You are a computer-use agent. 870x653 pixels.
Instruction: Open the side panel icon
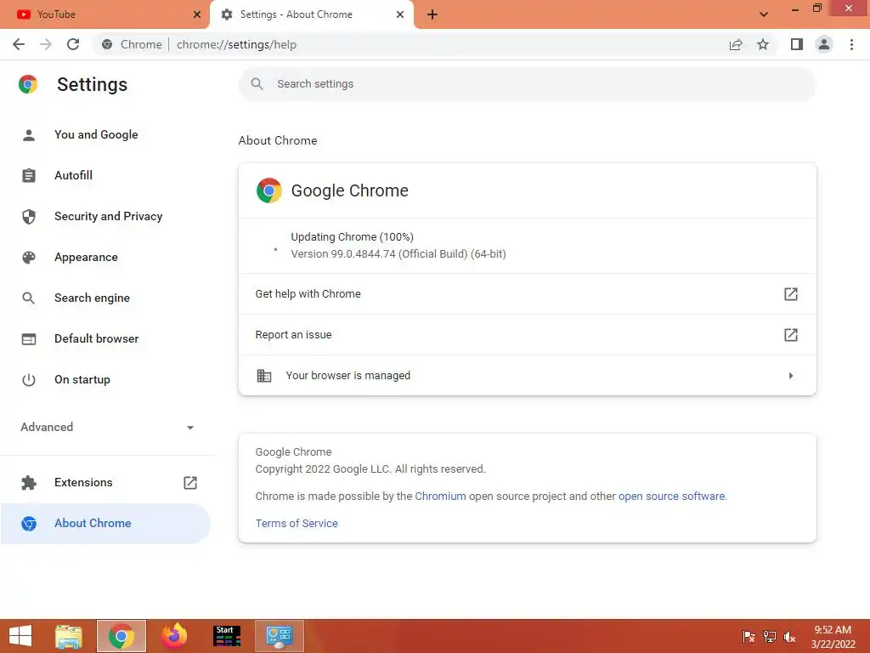tap(797, 44)
